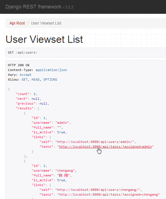Click the "count": 2 value line
Viewport: 166px width, 199px height.
pyautogui.click(x=26, y=94)
